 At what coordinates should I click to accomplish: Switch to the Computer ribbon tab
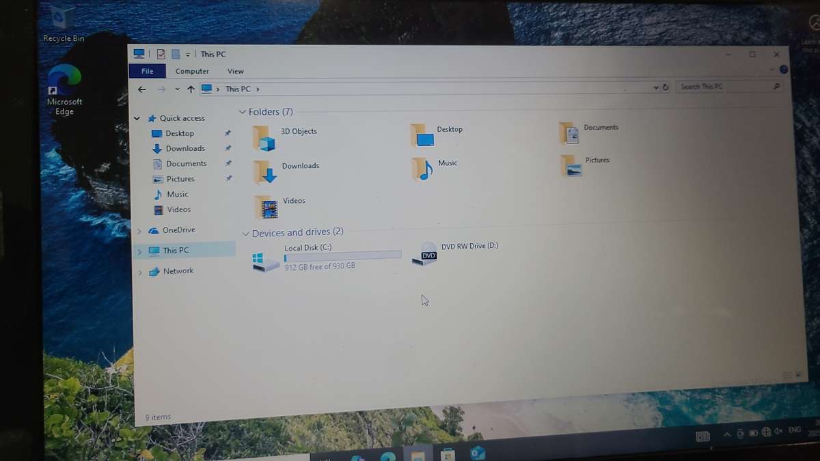coord(192,71)
